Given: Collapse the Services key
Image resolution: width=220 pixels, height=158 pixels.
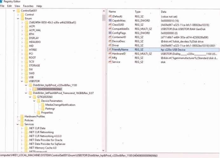Looking at the screenshot, I should coord(18,124).
